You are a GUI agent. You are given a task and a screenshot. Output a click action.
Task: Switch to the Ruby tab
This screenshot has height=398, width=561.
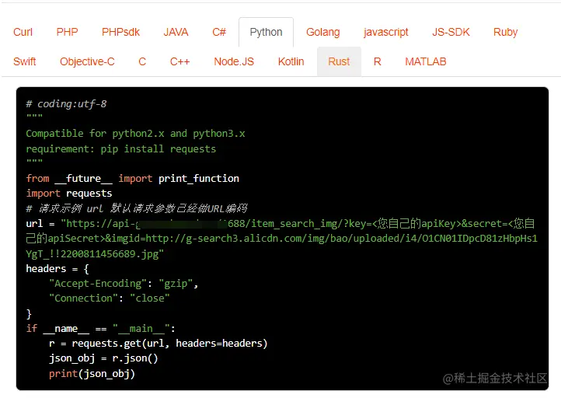pyautogui.click(x=505, y=32)
